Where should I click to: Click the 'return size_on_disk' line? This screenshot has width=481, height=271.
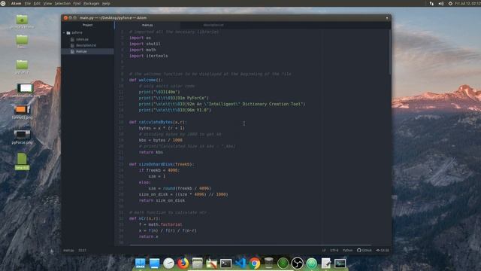point(162,200)
